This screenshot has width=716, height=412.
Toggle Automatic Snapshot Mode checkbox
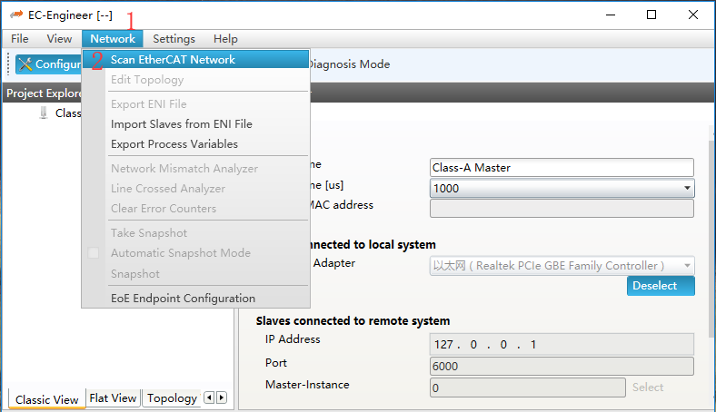tap(94, 253)
